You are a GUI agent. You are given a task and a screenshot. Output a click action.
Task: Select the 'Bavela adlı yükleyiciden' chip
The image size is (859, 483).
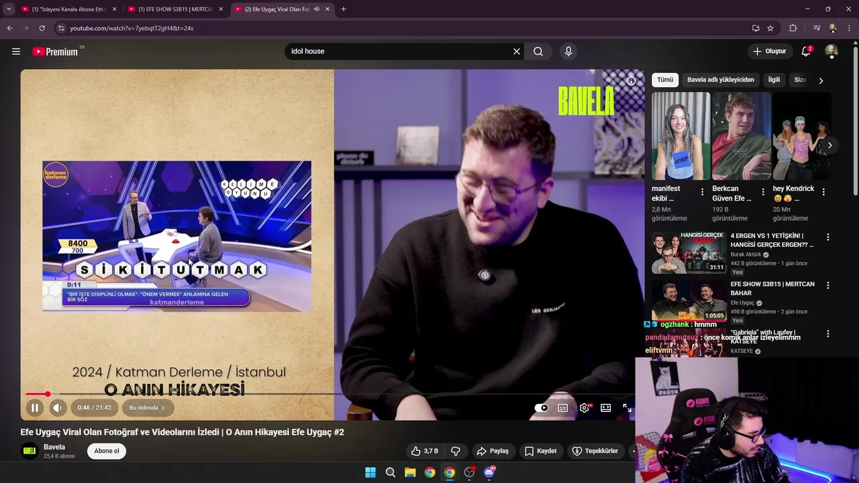[721, 80]
